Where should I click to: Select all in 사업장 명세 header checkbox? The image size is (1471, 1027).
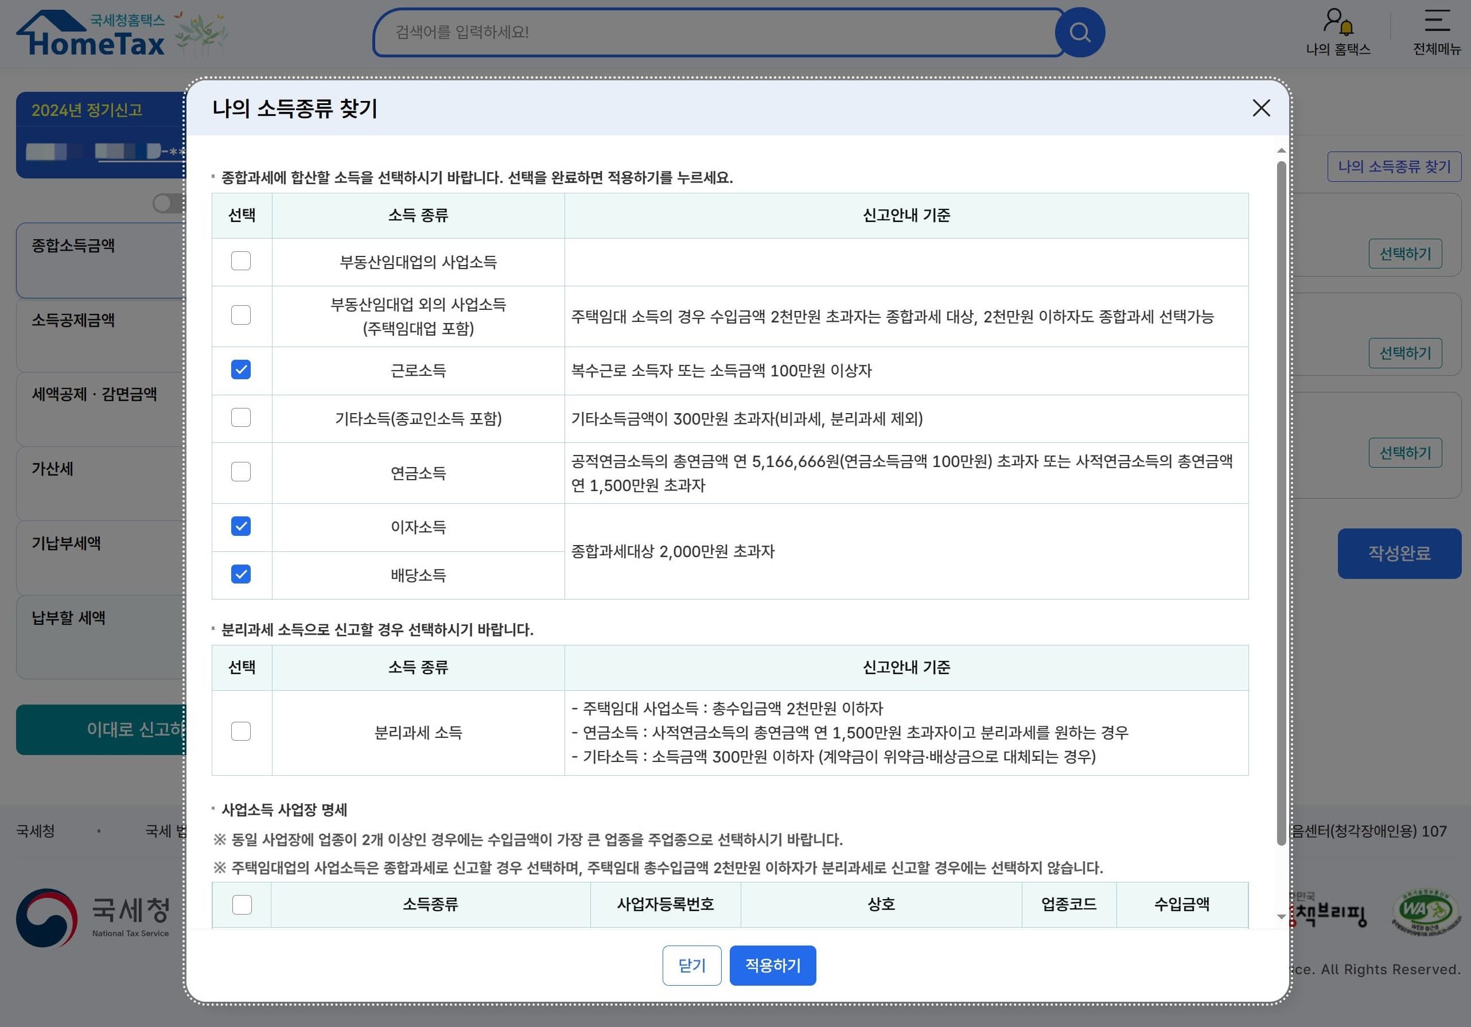242,905
